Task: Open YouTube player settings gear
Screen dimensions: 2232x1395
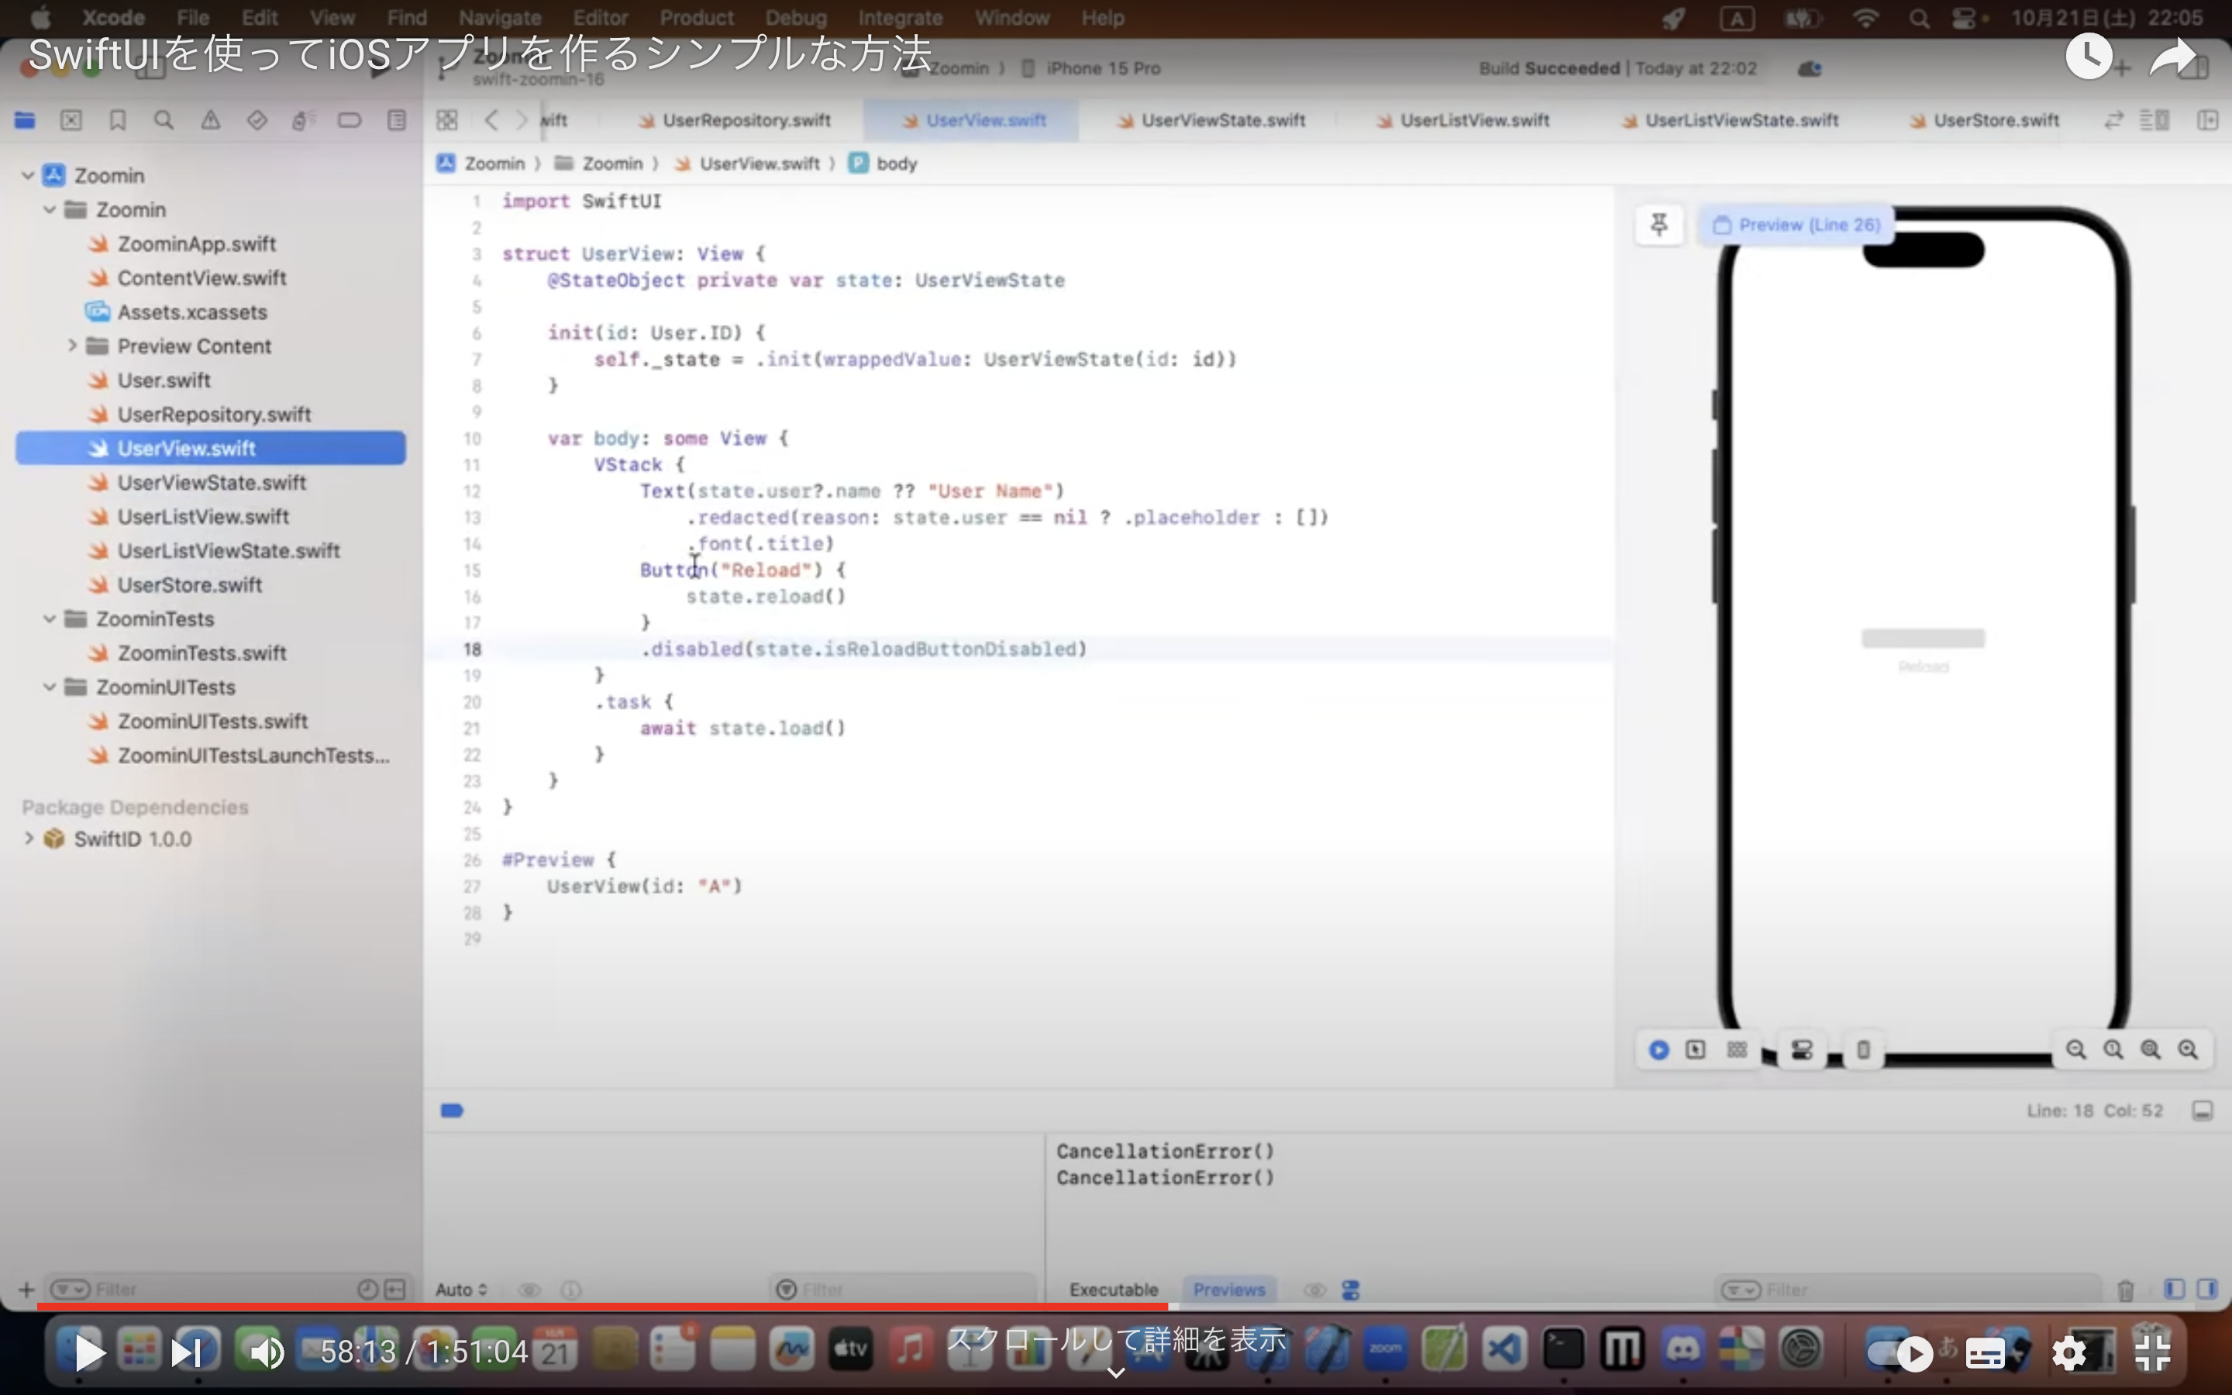Action: 2068,1353
